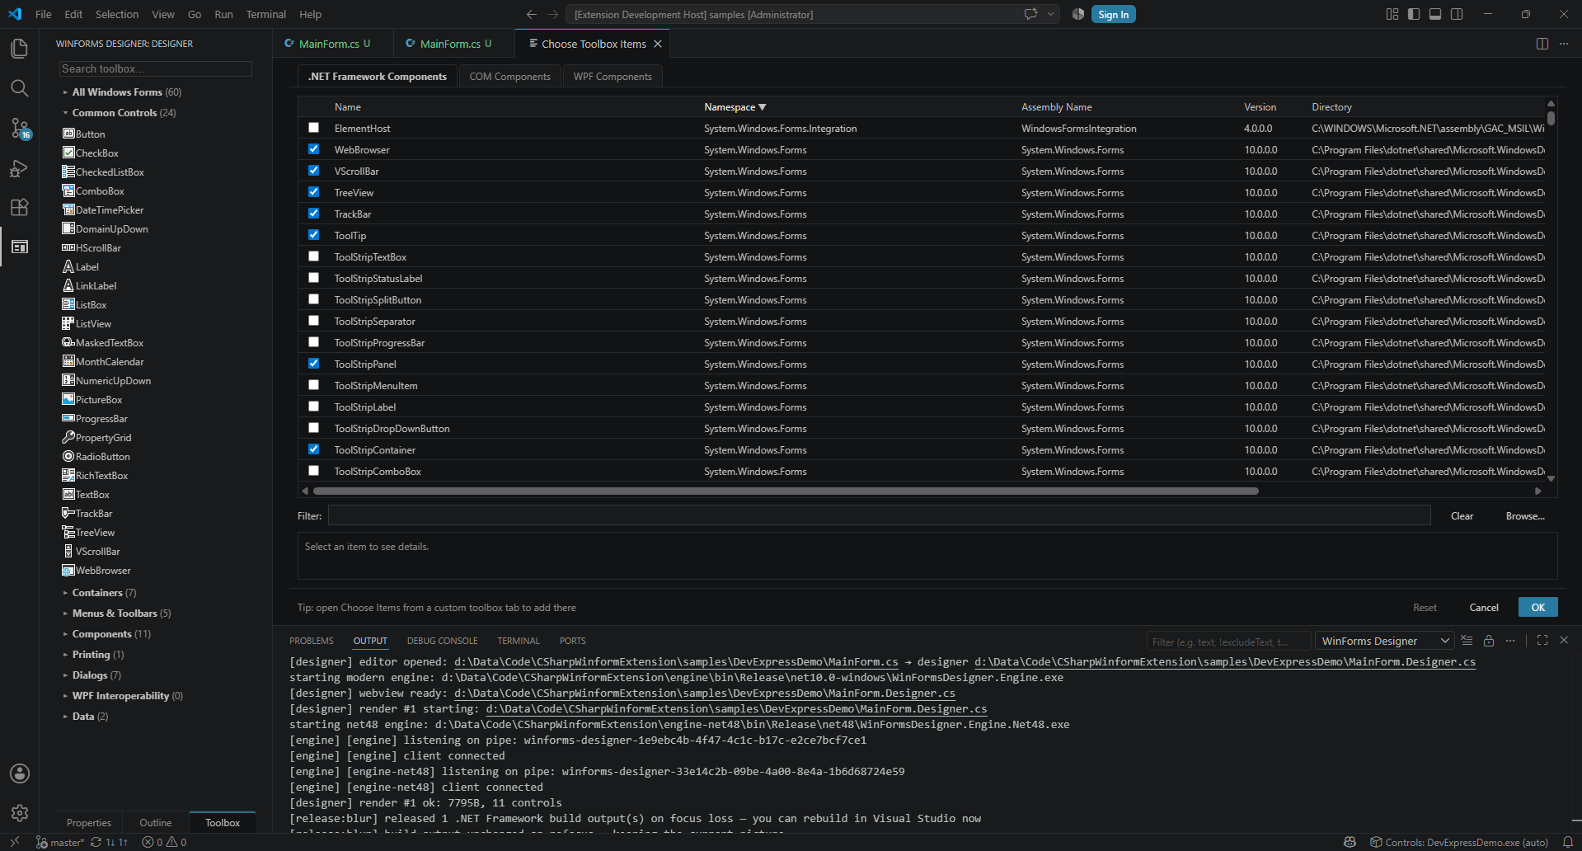The width and height of the screenshot is (1582, 851).
Task: Uncheck the TreeView component checkbox
Action: 313,192
